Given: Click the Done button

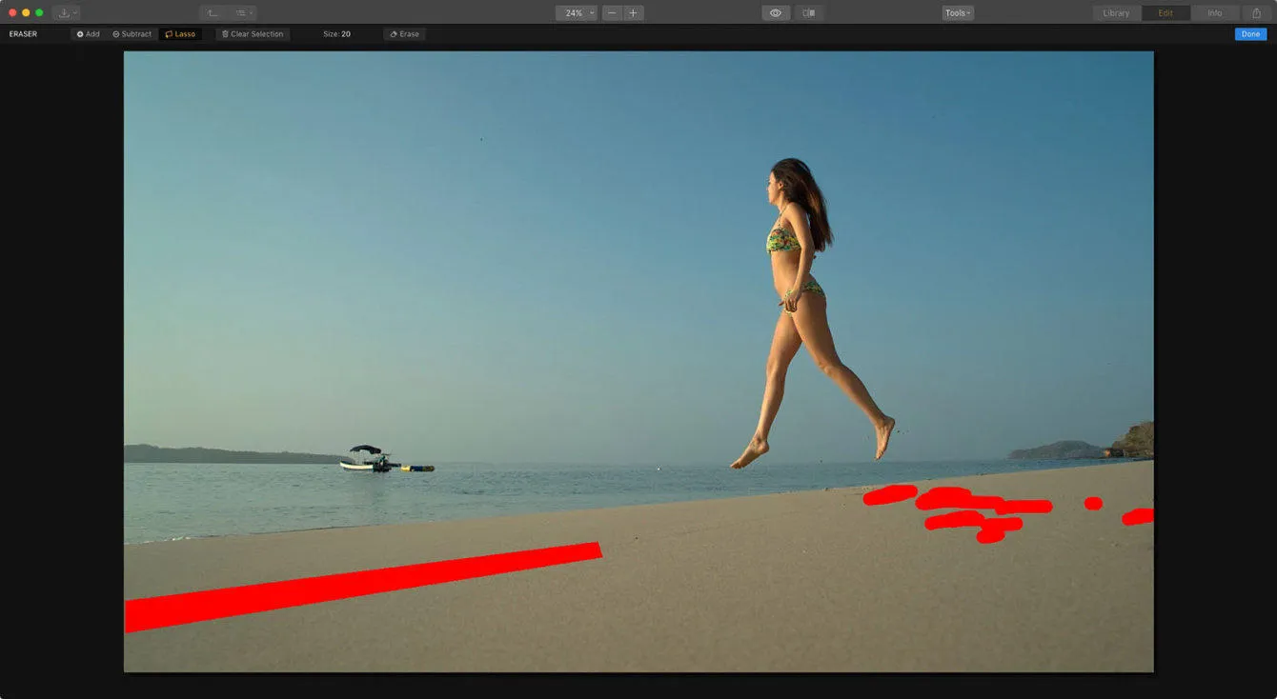Looking at the screenshot, I should 1250,34.
